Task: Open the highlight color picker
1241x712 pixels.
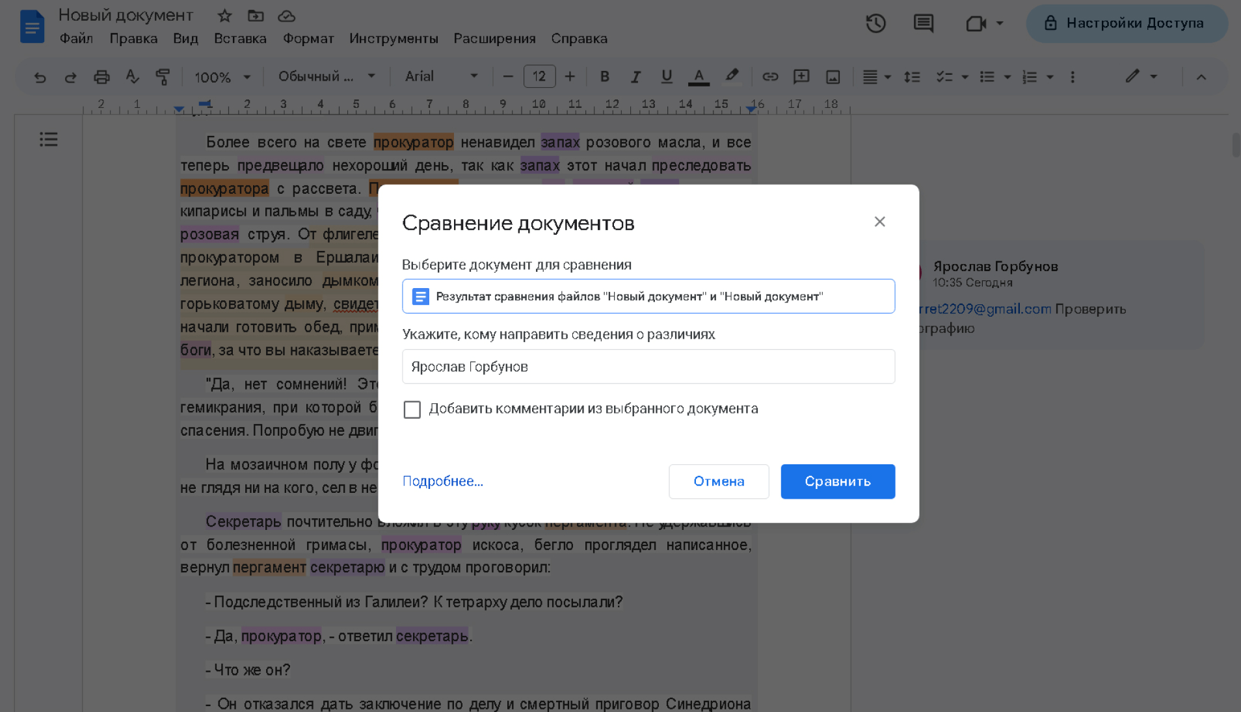Action: coord(732,77)
